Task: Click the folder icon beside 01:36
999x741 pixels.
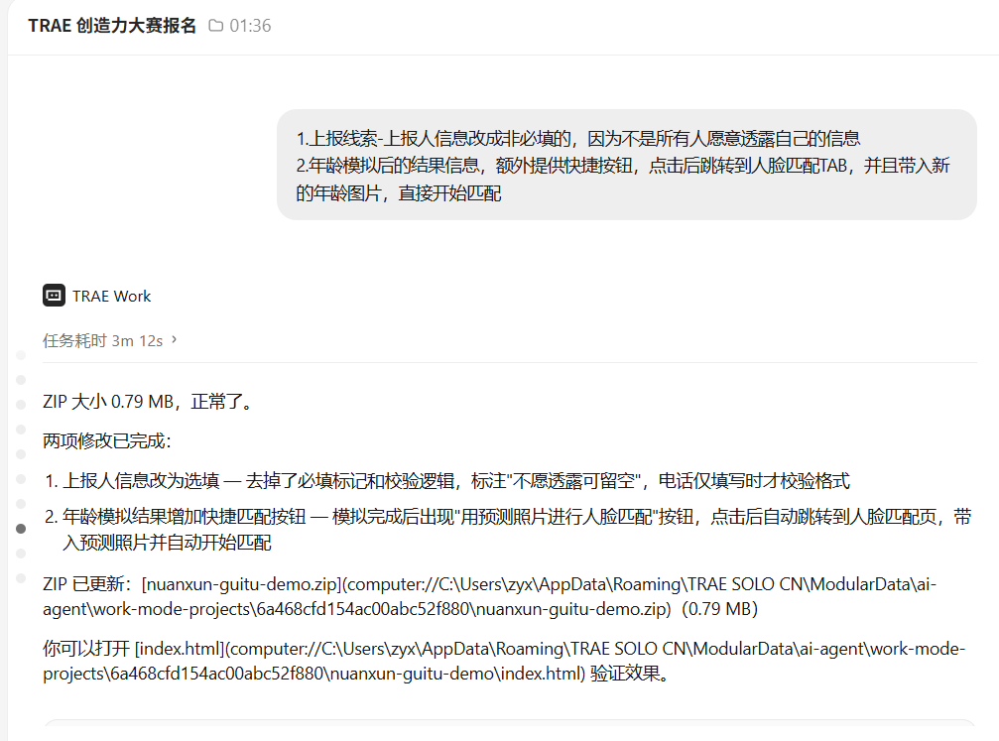Action: pos(216,26)
